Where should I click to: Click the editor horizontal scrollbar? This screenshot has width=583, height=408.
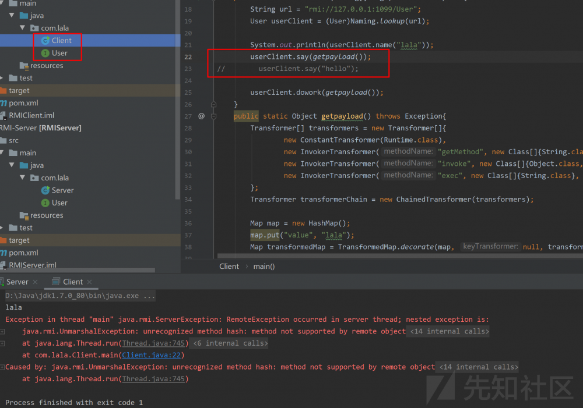pyautogui.click(x=400, y=256)
